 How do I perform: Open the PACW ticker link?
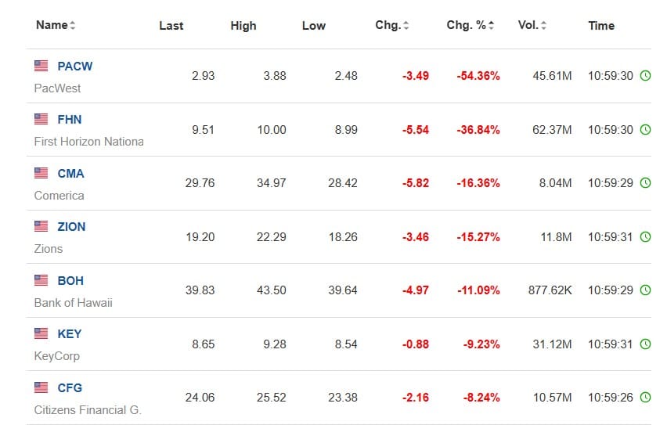tap(75, 67)
